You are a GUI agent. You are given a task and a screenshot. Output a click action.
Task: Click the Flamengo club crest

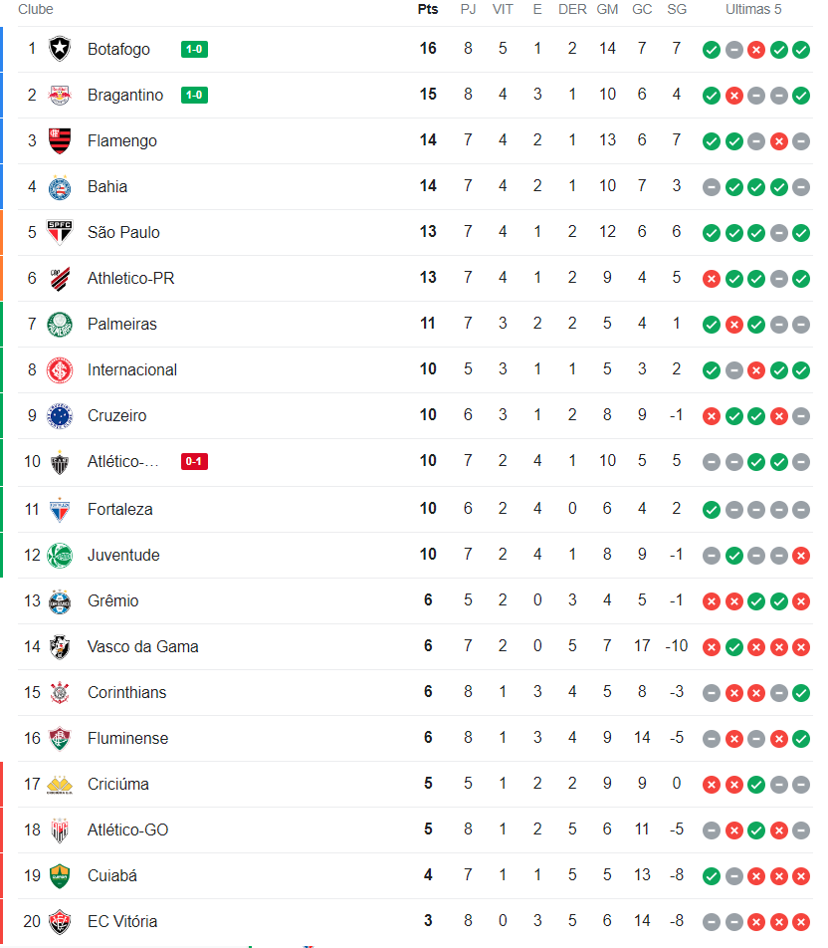point(60,140)
